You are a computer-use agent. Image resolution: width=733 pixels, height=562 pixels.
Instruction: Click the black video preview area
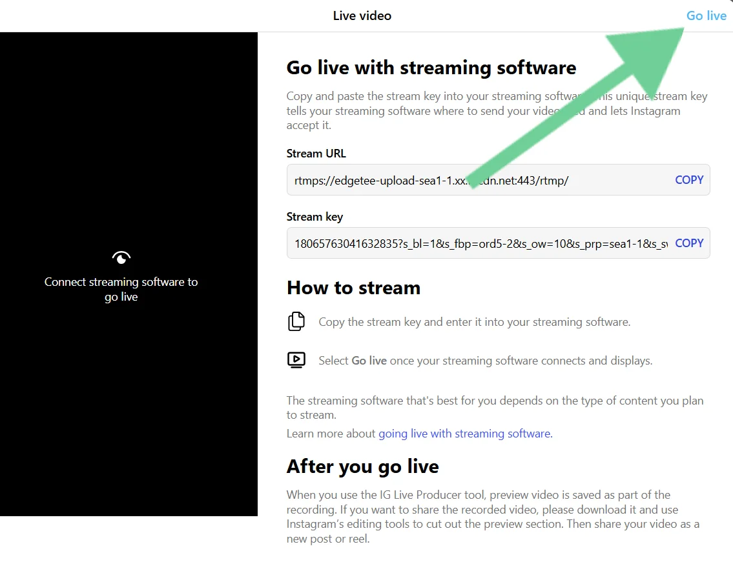(129, 274)
